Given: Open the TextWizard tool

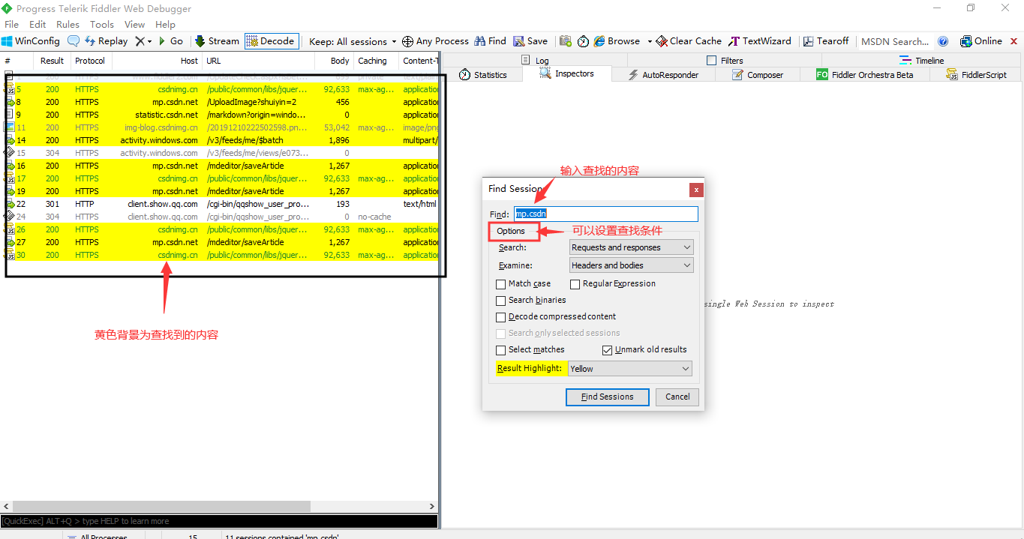Looking at the screenshot, I should pos(759,41).
